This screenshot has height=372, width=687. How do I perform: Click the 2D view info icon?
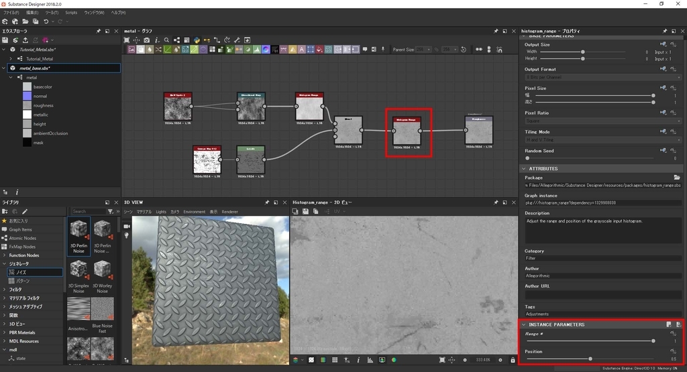(358, 360)
